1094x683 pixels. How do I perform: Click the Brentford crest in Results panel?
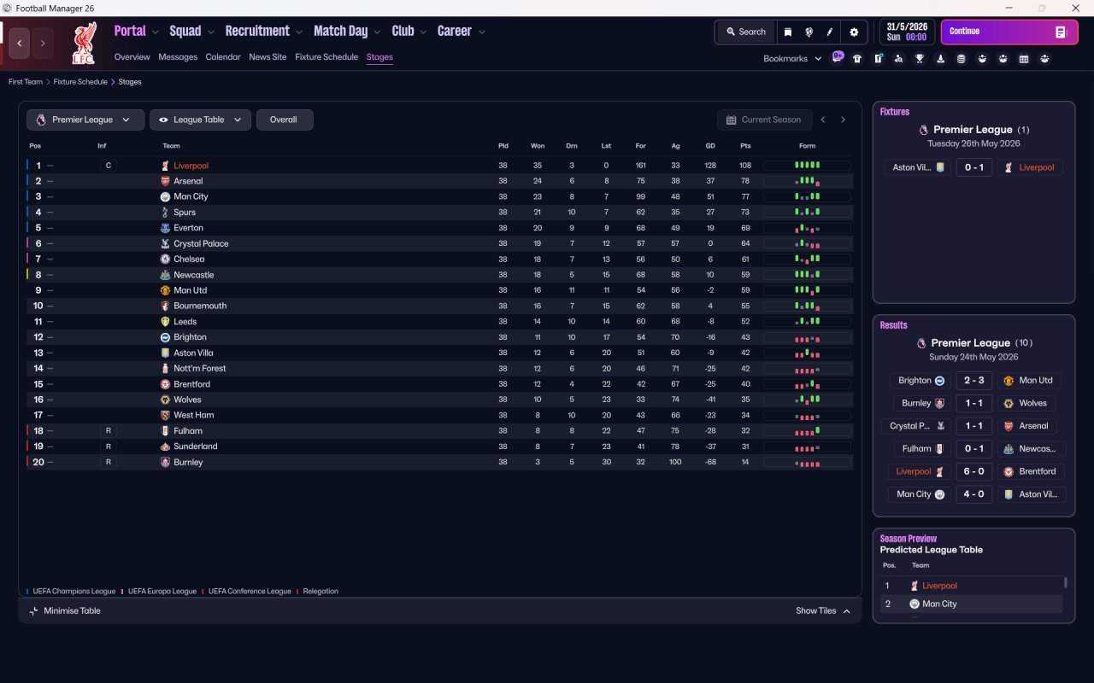click(x=1009, y=471)
